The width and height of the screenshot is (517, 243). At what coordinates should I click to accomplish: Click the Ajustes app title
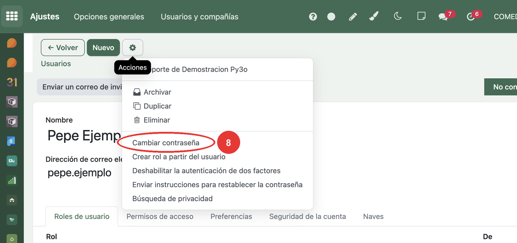tap(45, 17)
